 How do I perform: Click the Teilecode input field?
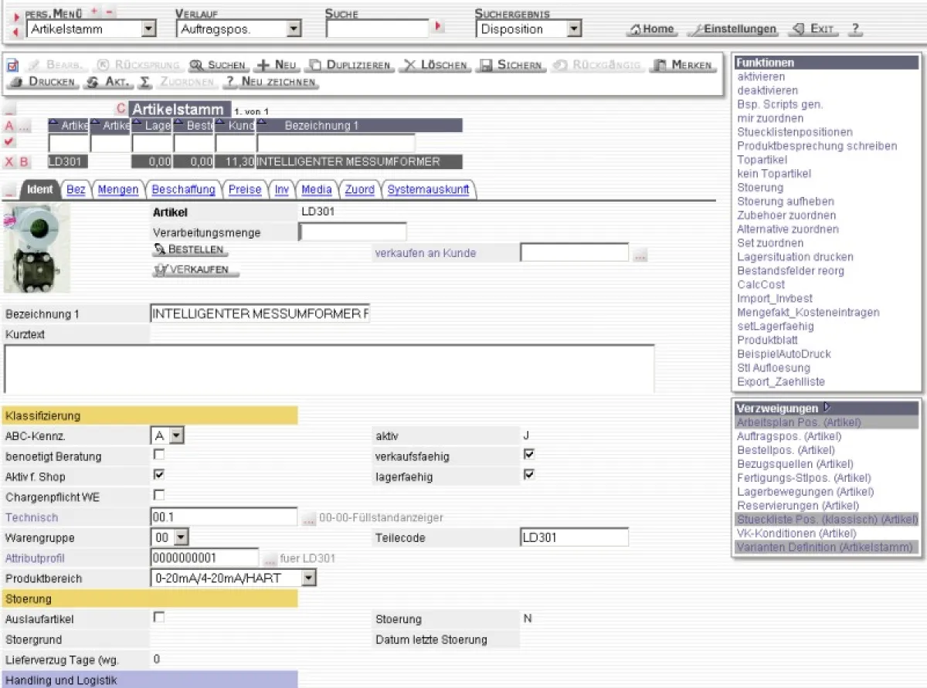tap(575, 537)
